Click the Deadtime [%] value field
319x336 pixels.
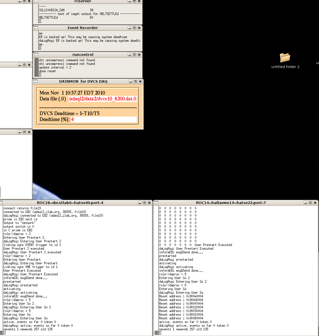[x=104, y=119]
